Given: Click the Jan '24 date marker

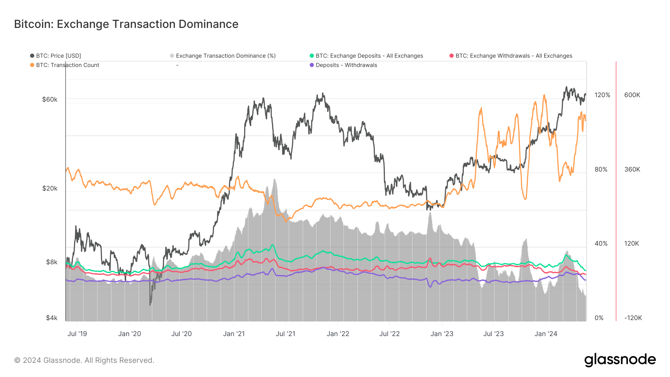Looking at the screenshot, I should tap(546, 334).
